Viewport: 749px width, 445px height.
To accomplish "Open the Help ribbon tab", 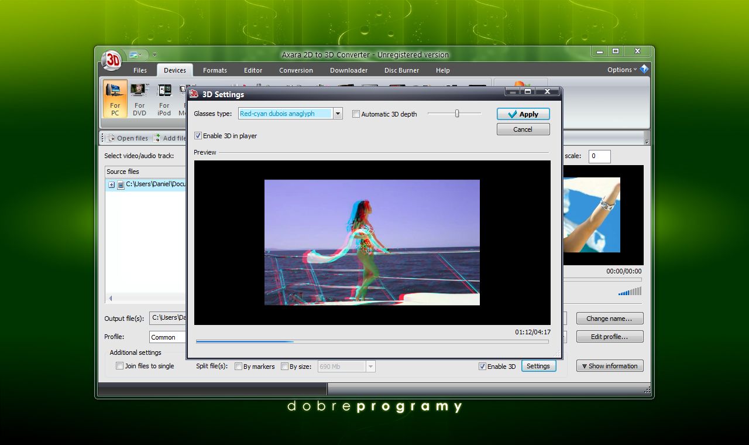I will click(443, 70).
